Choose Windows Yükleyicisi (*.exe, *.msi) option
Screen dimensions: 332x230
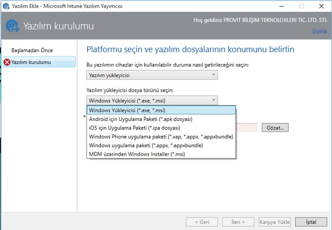161,110
